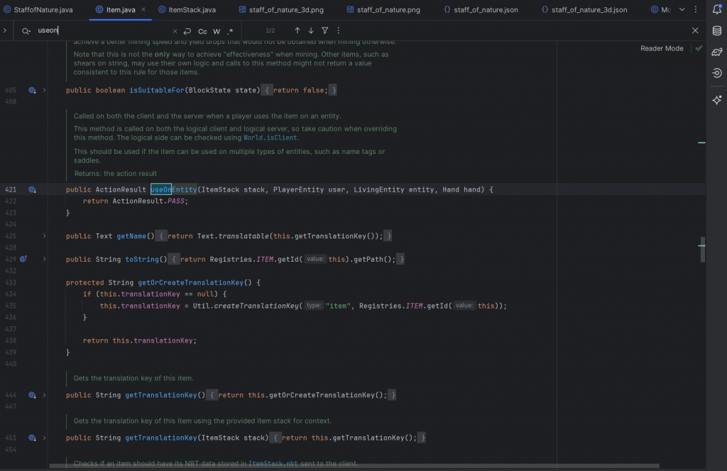Click the overriding gutter icon on line 429
727x471 pixels.
click(x=23, y=260)
